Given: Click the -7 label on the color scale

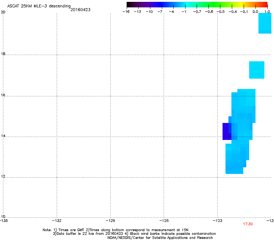Looking at the screenshot, I should [x=160, y=12].
